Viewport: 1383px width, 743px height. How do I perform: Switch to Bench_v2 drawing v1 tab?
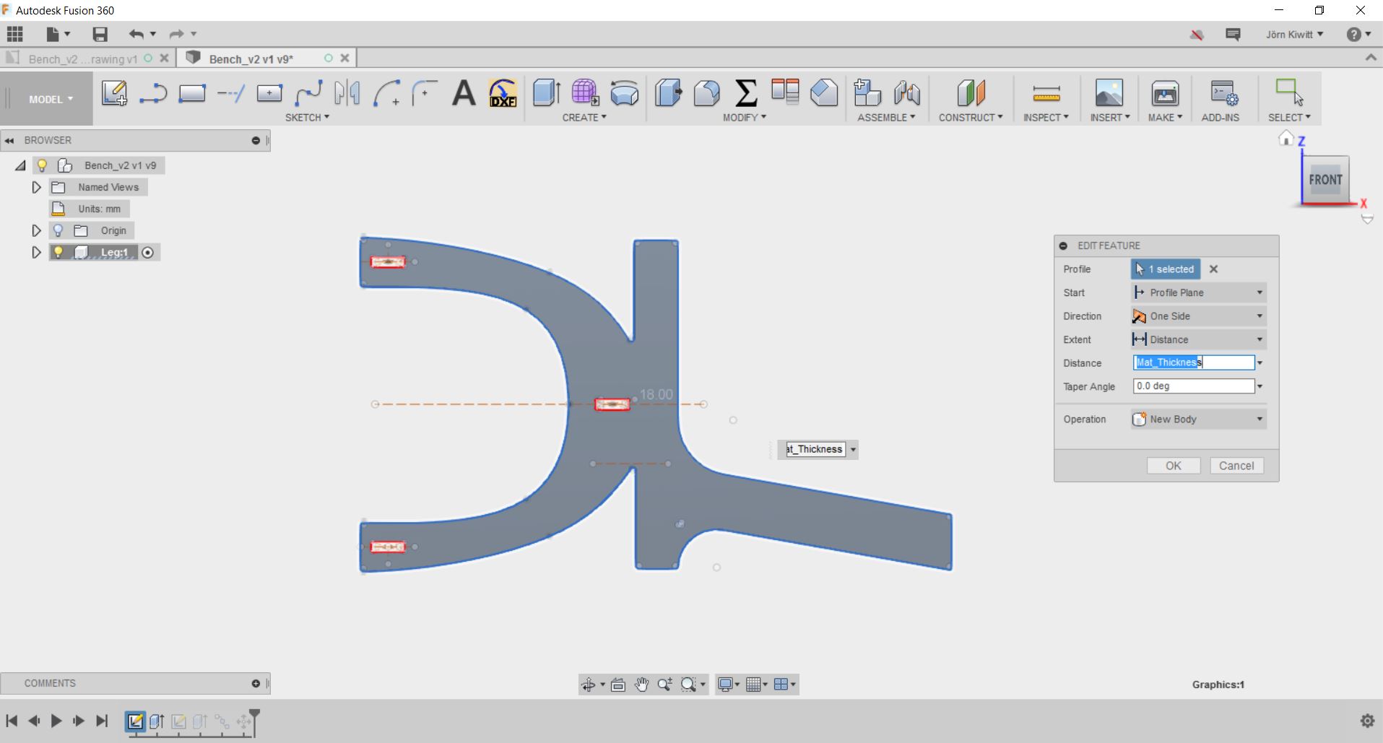(x=82, y=58)
